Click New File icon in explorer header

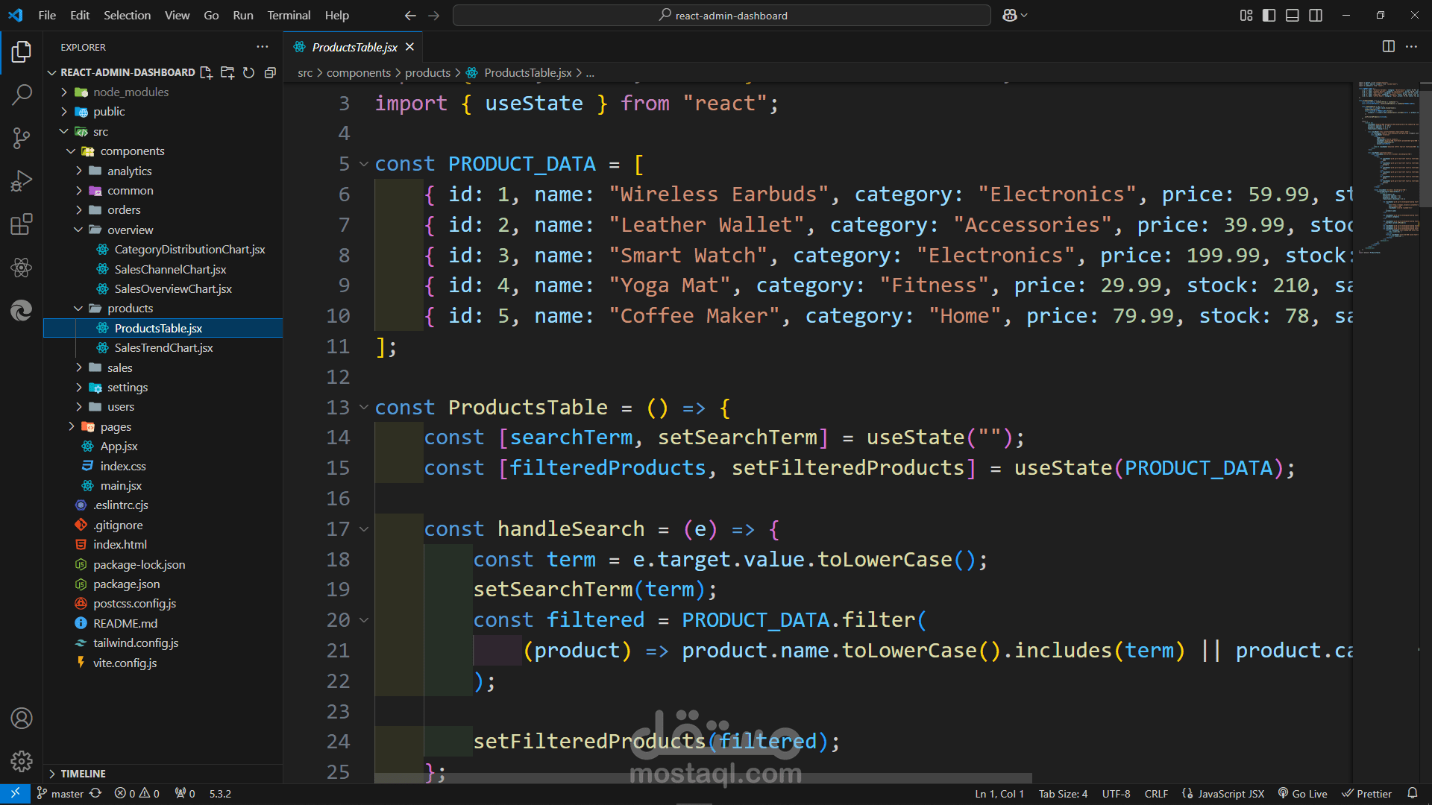[x=207, y=72]
